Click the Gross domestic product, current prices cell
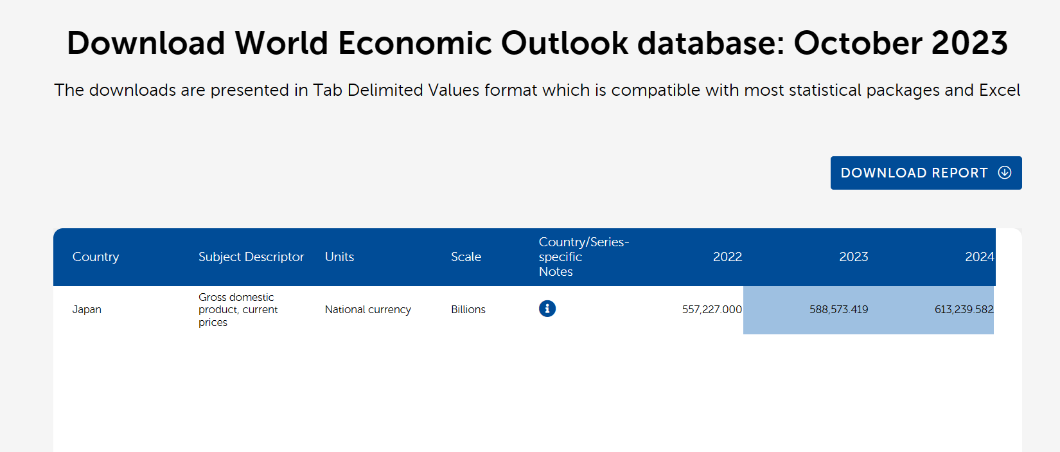 (238, 309)
